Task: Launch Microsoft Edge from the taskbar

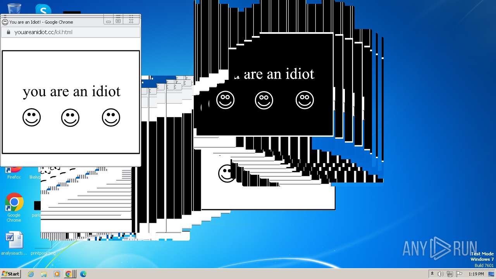Action: coord(83,274)
